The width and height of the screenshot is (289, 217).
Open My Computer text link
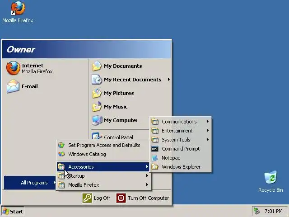point(121,120)
